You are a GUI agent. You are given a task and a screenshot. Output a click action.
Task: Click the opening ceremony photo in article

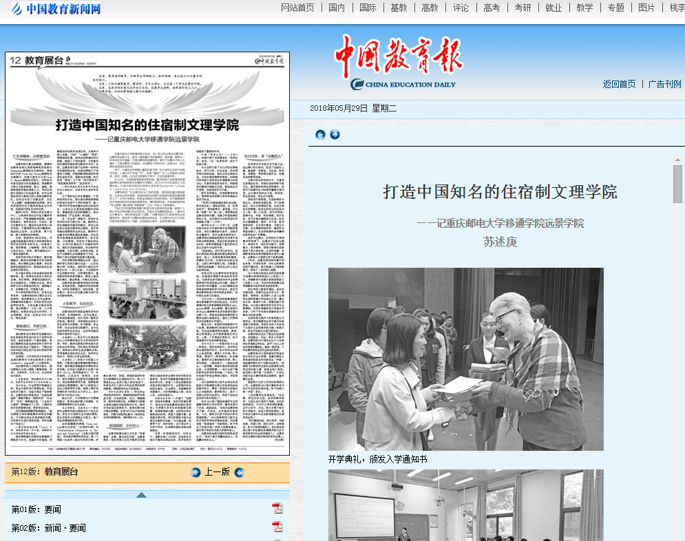click(465, 359)
